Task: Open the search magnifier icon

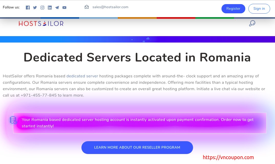Action: (252, 23)
